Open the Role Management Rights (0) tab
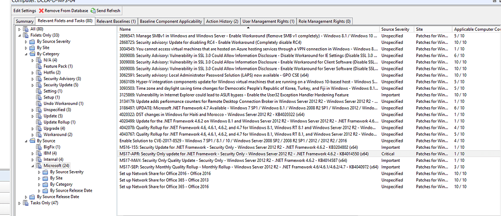The image size is (501, 216). pyautogui.click(x=324, y=21)
